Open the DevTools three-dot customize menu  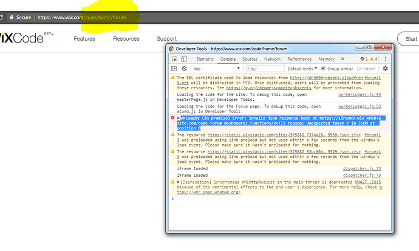click(x=386, y=59)
